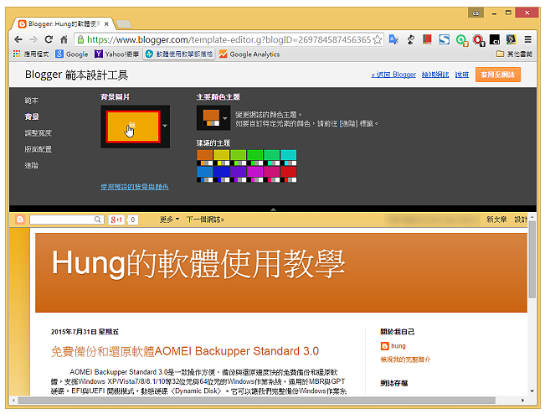The height and width of the screenshot is (414, 550).
Task: Click the Google Translate extension icon
Action: pos(394,39)
